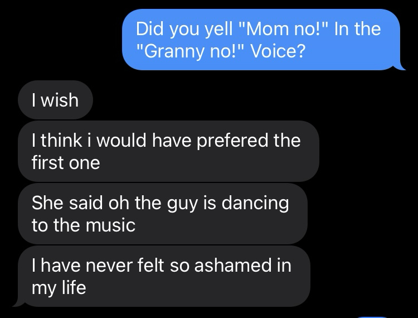This screenshot has width=418, height=318.
Task: Tap the "I have never felt so ashamed" bubble
Action: 163,276
